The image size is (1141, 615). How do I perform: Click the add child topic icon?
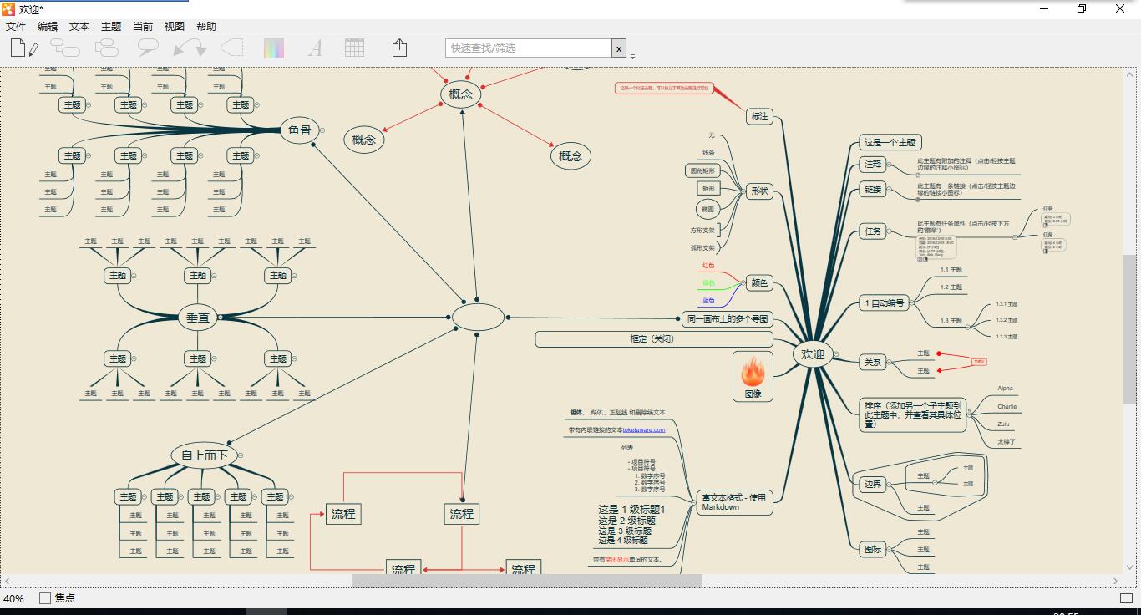tap(65, 48)
